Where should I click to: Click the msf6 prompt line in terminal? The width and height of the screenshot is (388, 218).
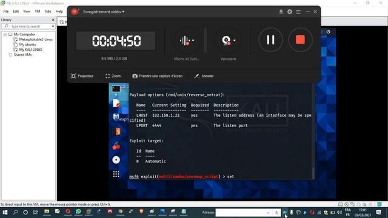pyautogui.click(x=181, y=176)
